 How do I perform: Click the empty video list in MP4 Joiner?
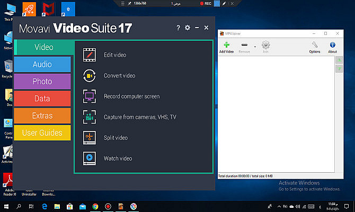coord(276,114)
